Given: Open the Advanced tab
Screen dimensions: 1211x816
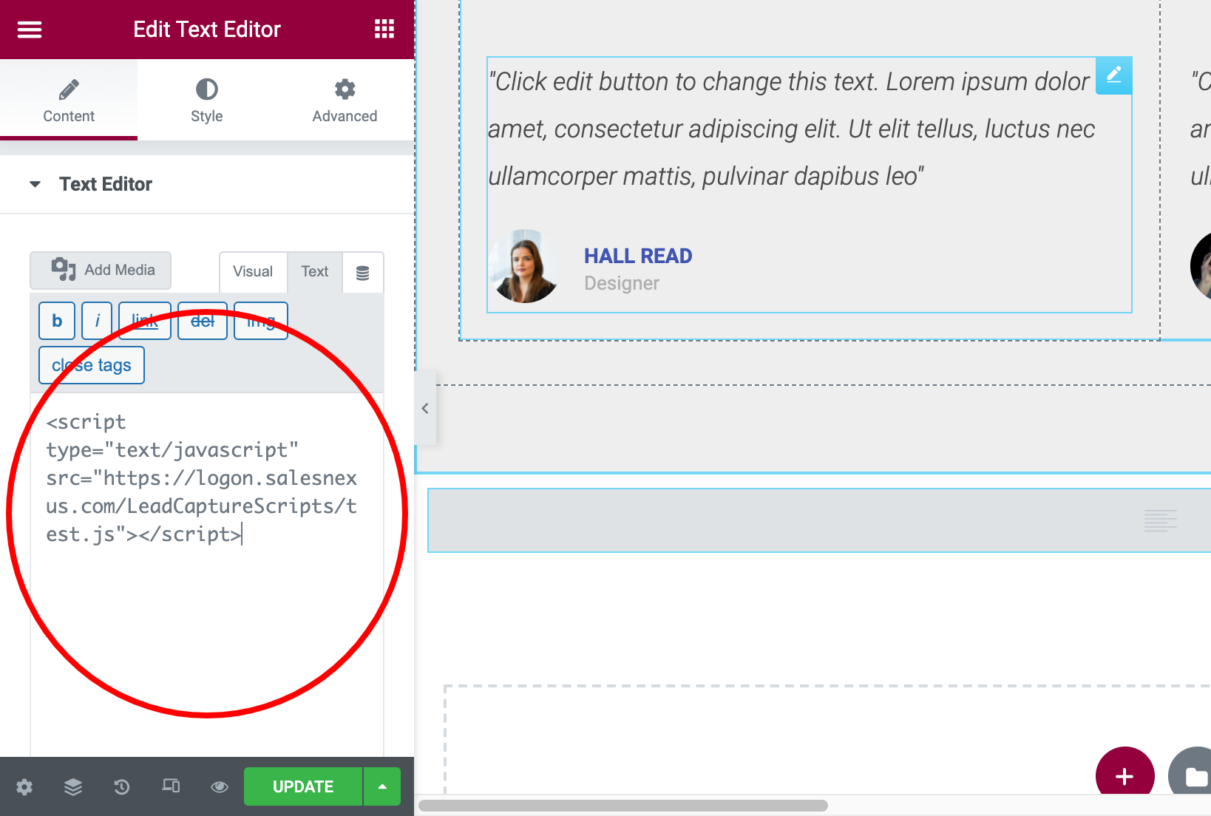Looking at the screenshot, I should (345, 101).
